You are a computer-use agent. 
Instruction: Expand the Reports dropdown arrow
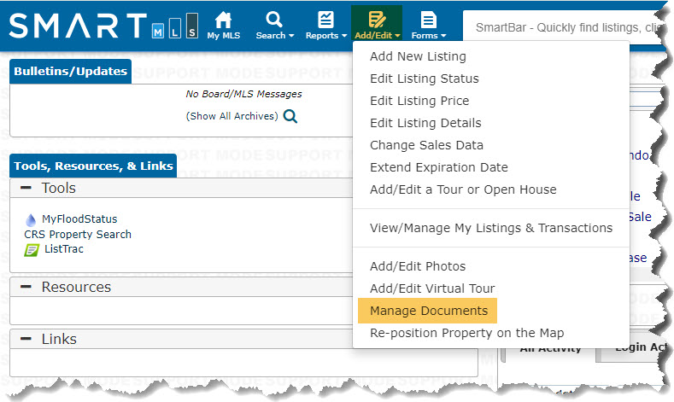[x=344, y=36]
